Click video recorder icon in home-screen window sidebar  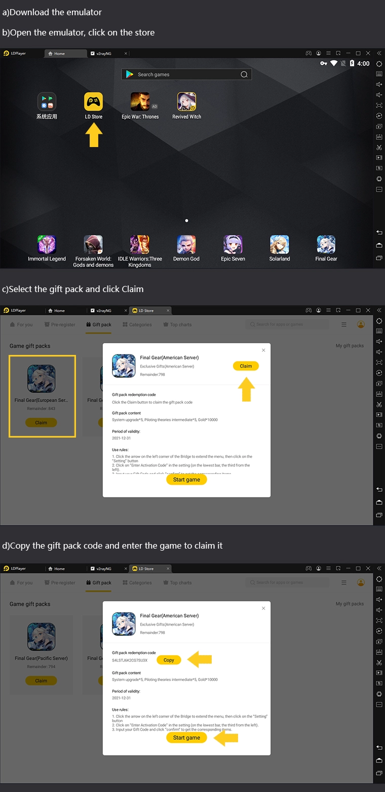tap(379, 158)
